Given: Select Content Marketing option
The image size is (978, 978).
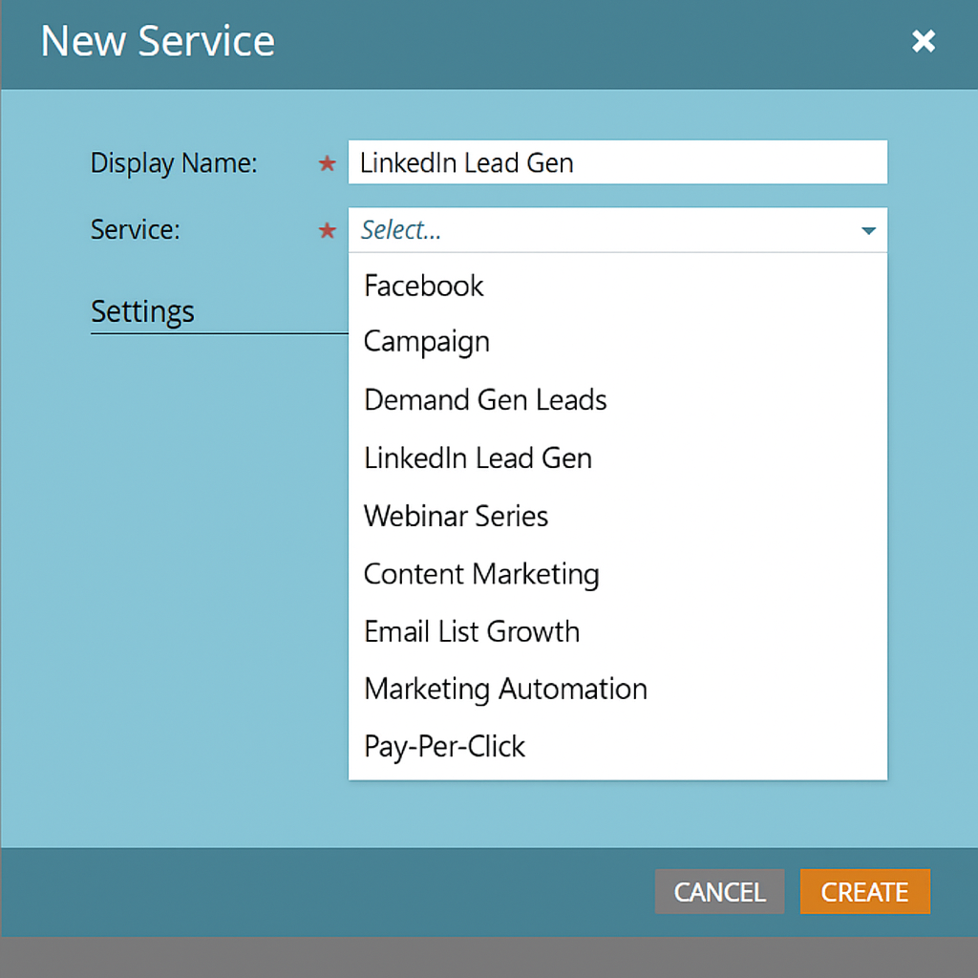Looking at the screenshot, I should pos(481,574).
